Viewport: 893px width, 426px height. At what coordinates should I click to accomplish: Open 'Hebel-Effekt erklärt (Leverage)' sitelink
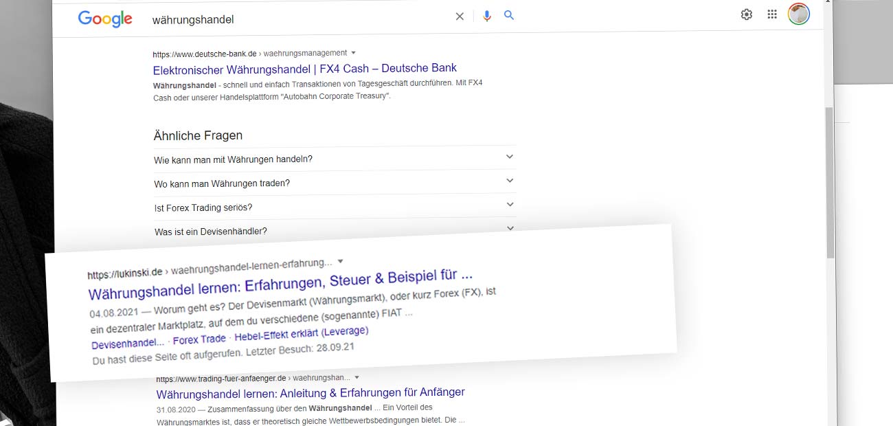click(302, 335)
